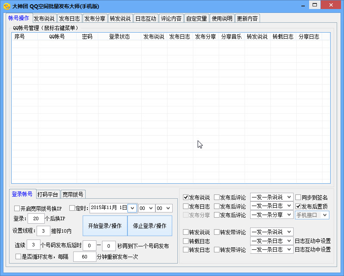Switch to the 评论内容 tab
344x276 pixels.
(x=171, y=18)
